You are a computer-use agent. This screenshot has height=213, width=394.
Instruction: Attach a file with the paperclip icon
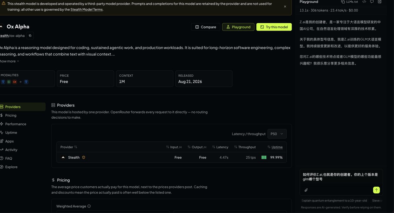(306, 190)
